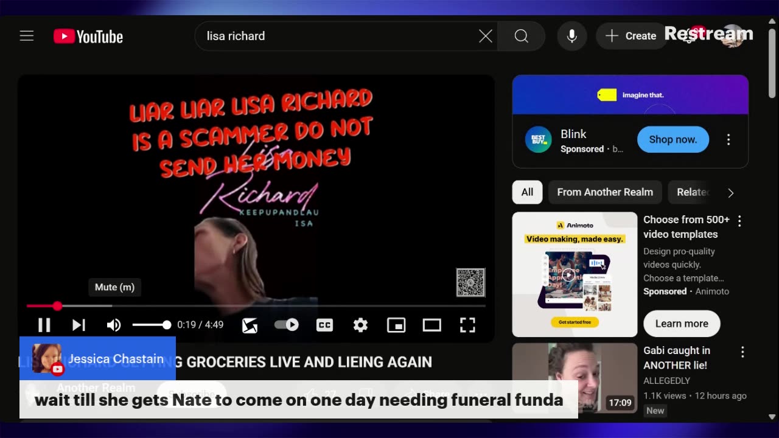Click the magnifier search button
This screenshot has width=779, height=438.
click(521, 36)
